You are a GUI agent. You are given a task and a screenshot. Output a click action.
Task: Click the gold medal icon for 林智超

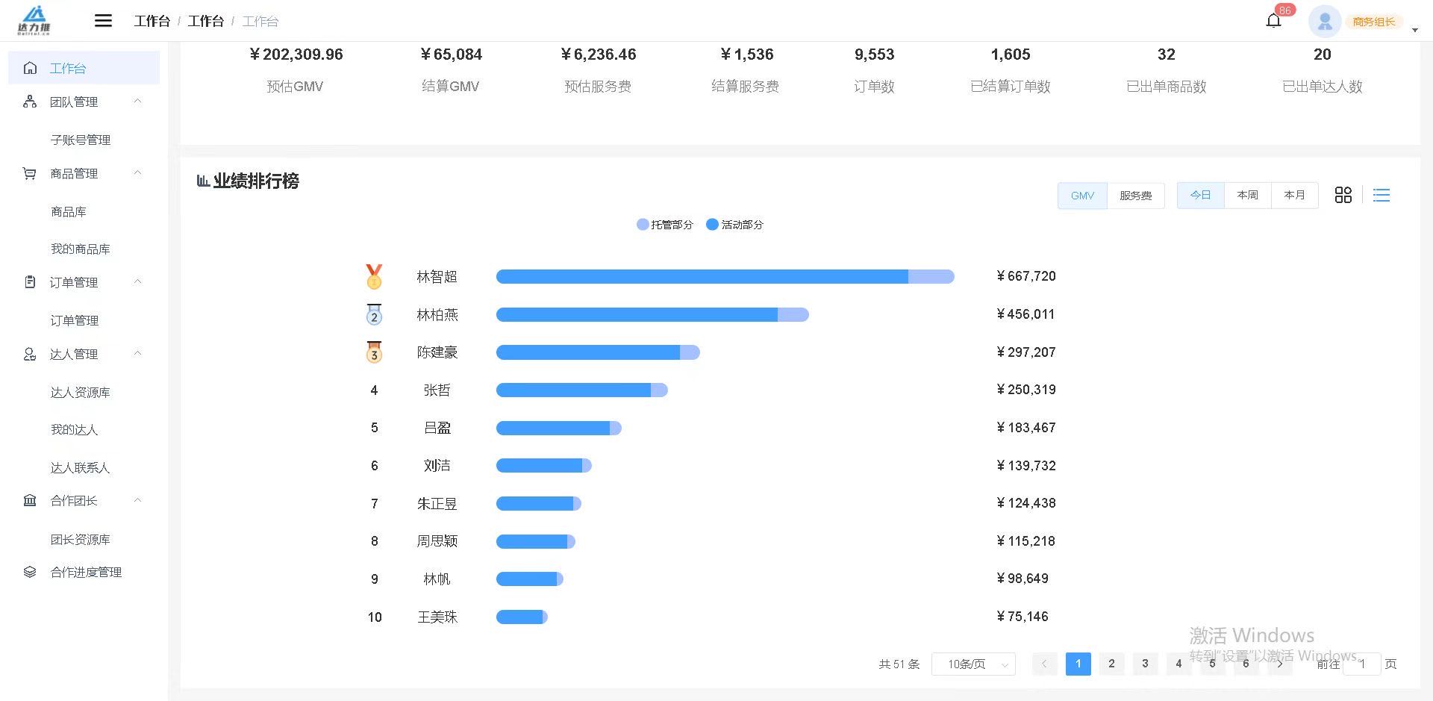pyautogui.click(x=374, y=276)
